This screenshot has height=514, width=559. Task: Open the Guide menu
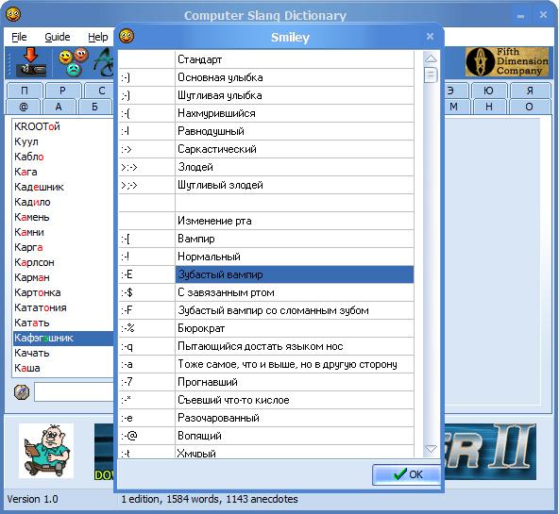58,37
